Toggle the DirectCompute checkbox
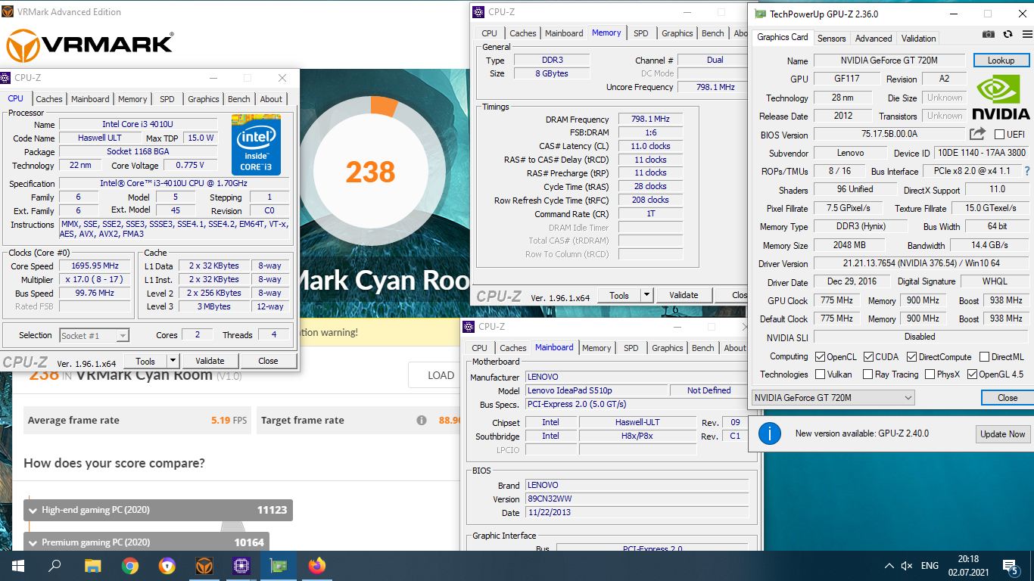Image resolution: width=1034 pixels, height=581 pixels. click(x=911, y=356)
